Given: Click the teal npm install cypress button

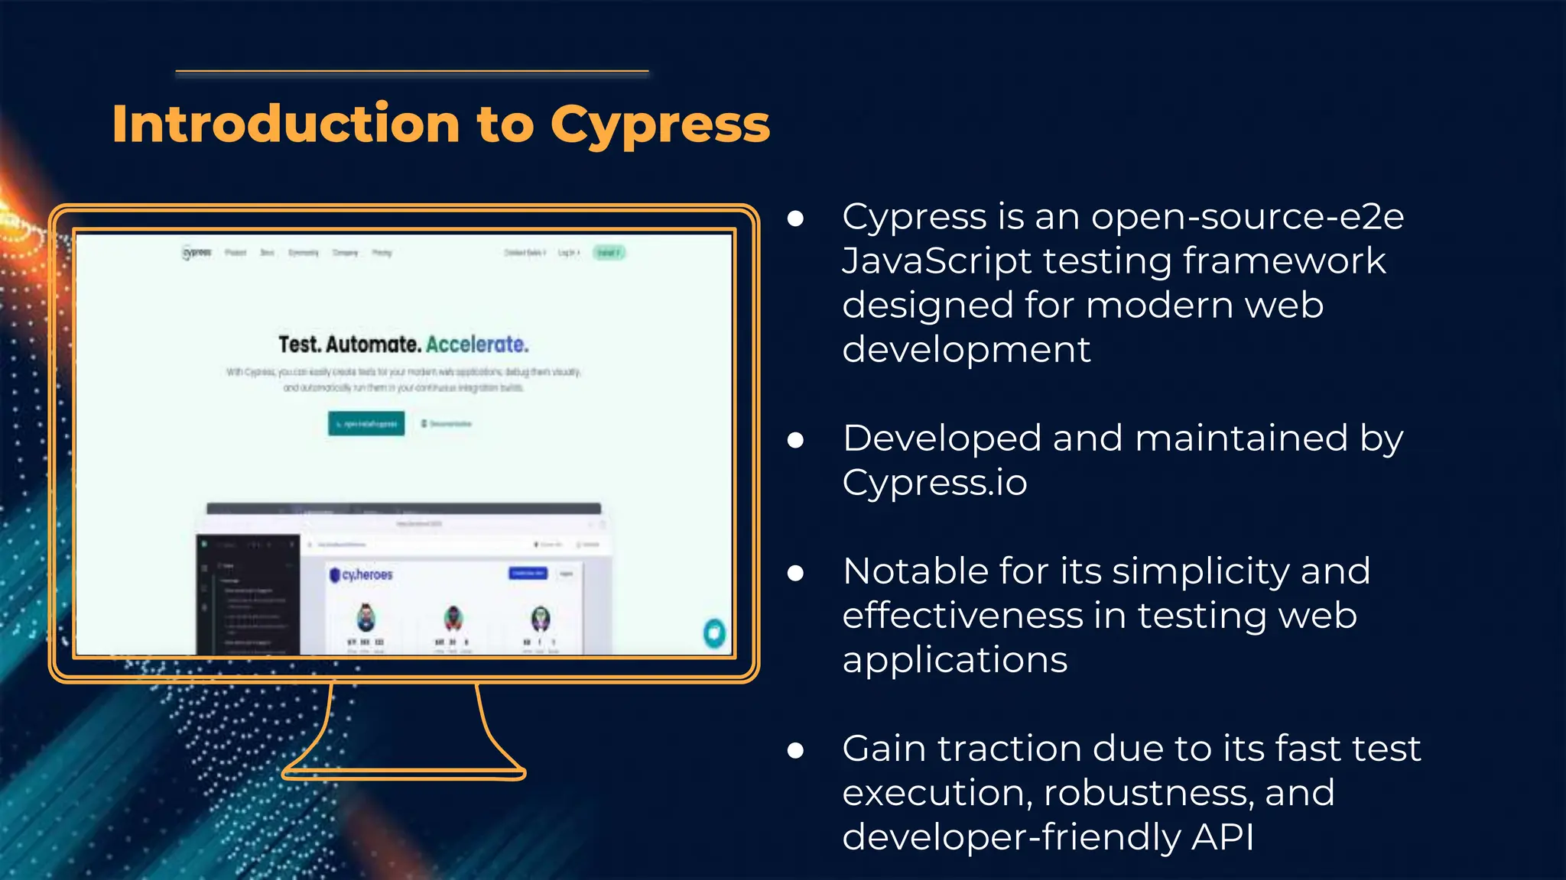Looking at the screenshot, I should coord(366,424).
